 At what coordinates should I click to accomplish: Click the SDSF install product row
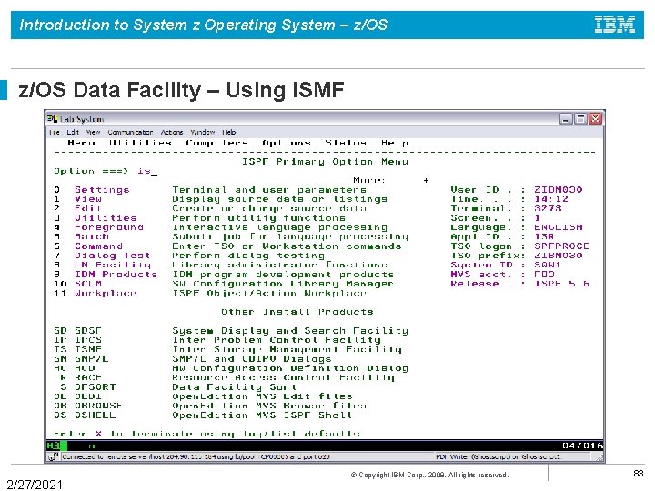(231, 331)
